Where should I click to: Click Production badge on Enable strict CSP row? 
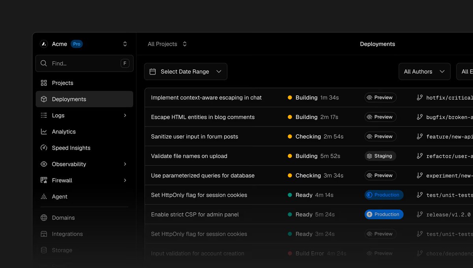[384, 214]
